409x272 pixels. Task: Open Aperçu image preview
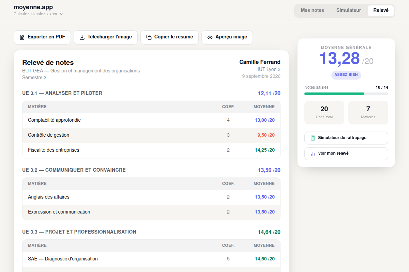click(227, 37)
